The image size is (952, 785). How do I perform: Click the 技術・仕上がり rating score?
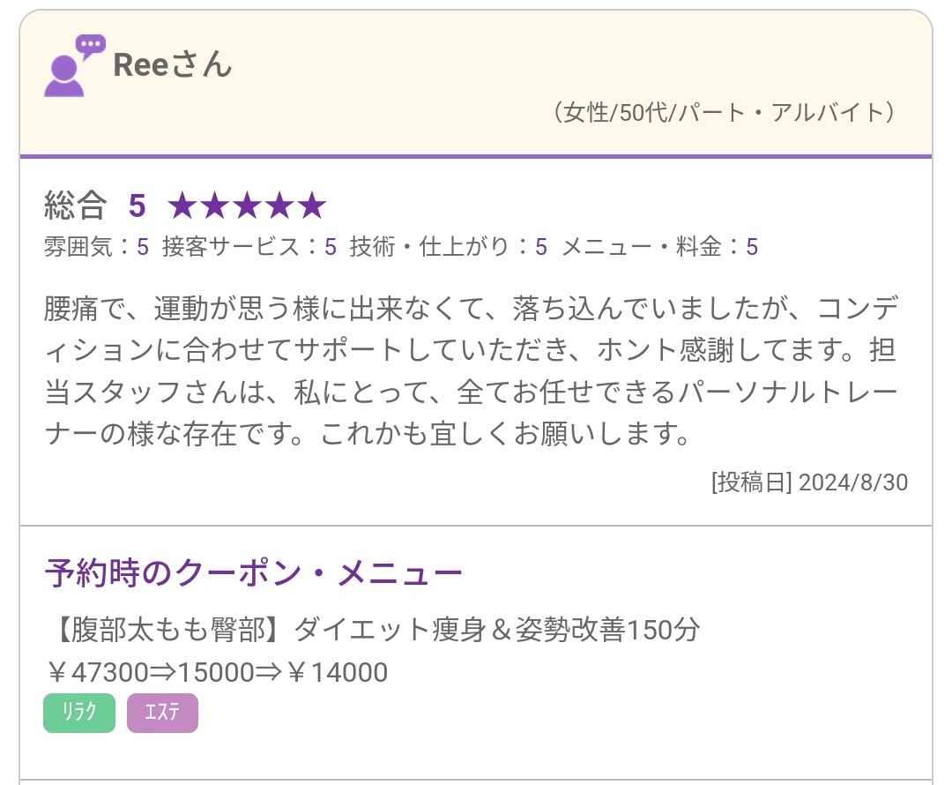click(541, 248)
